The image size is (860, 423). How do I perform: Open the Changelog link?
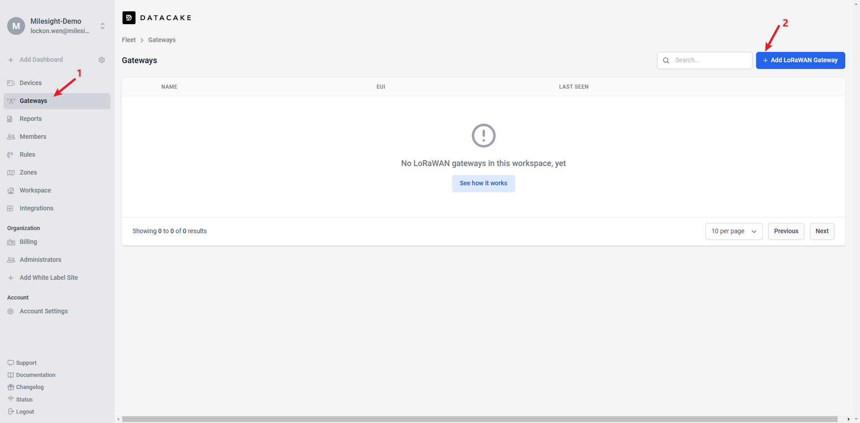(x=30, y=387)
